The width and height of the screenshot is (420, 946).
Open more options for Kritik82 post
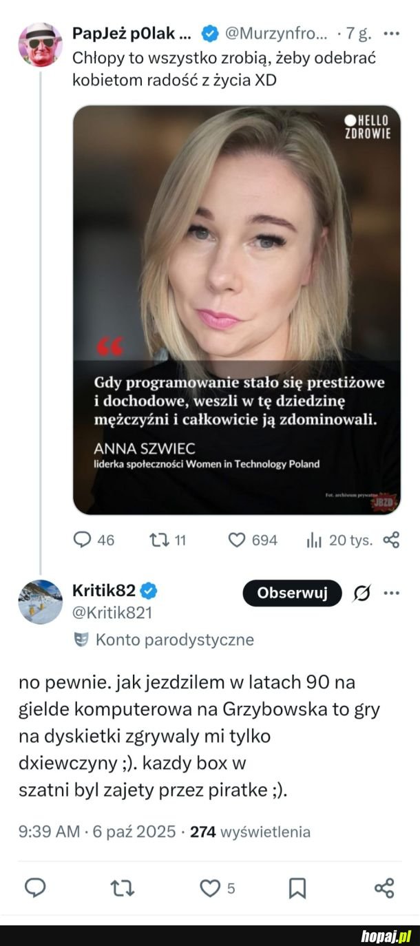click(391, 593)
